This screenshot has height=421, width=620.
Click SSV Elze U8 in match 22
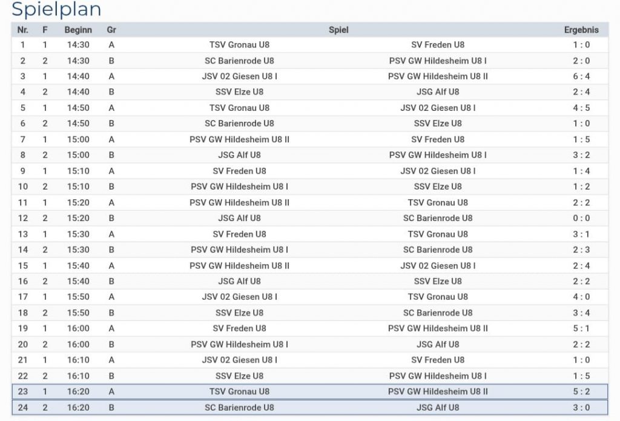(x=239, y=376)
